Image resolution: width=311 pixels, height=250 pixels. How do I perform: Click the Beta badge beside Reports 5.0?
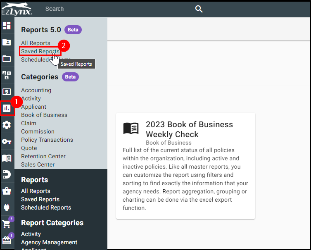pyautogui.click(x=73, y=30)
